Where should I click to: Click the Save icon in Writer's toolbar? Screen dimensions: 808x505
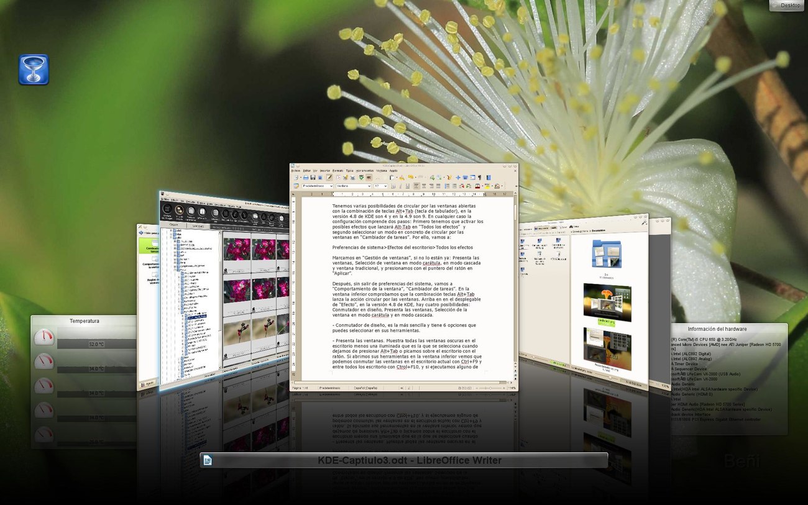tap(313, 178)
